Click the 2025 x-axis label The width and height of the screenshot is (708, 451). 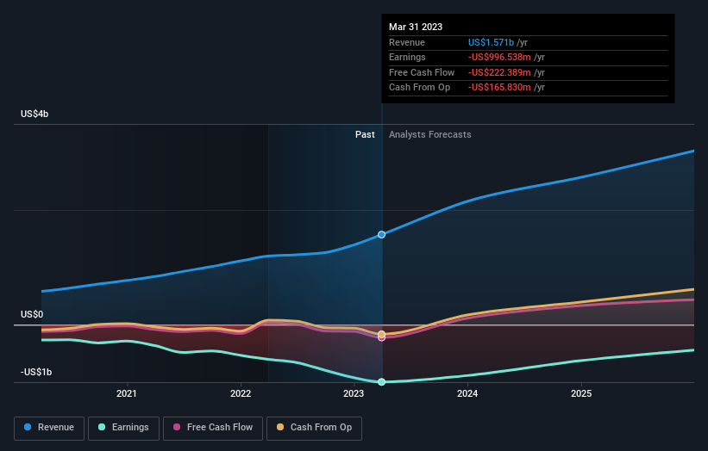coord(581,393)
